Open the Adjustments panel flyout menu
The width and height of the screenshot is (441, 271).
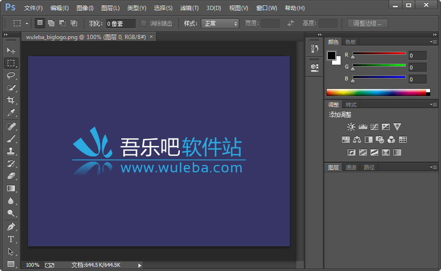(433, 104)
